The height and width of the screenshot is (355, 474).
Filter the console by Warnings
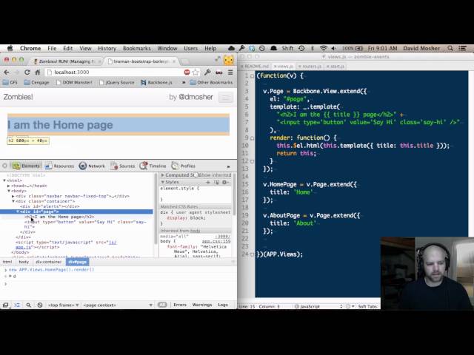[x=202, y=305]
